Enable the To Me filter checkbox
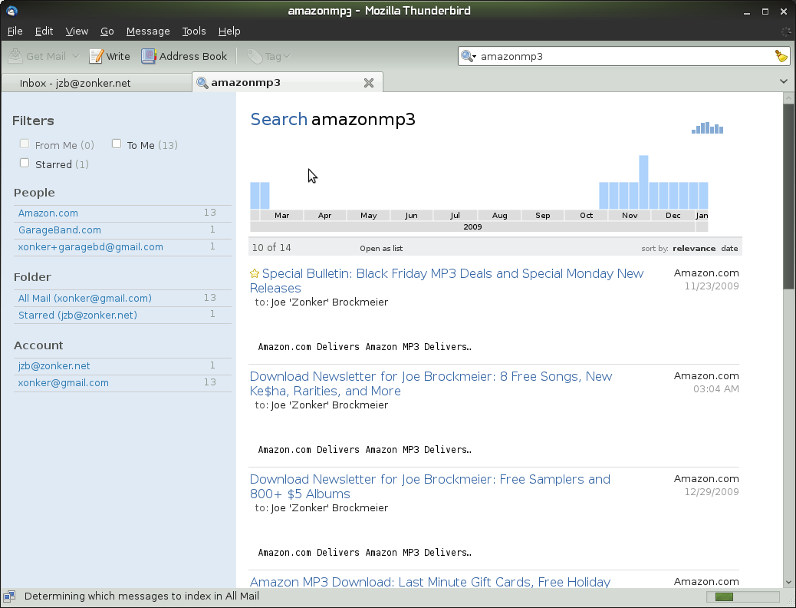Viewport: 796px width, 608px height. coord(117,144)
